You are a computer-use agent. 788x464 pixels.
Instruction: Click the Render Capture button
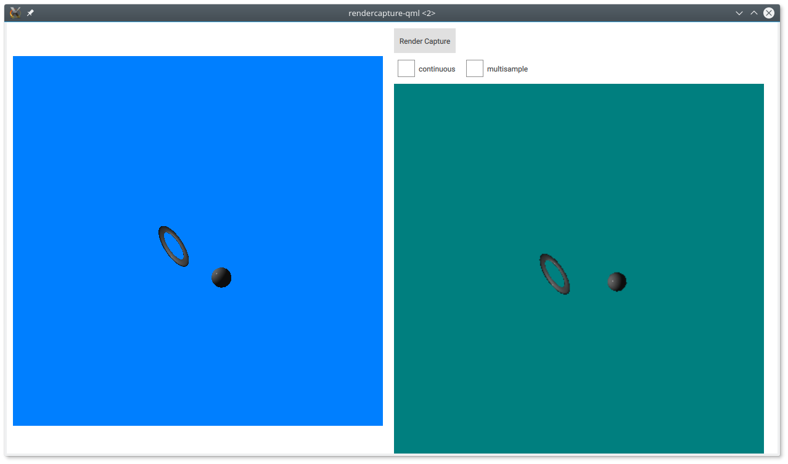(x=425, y=41)
